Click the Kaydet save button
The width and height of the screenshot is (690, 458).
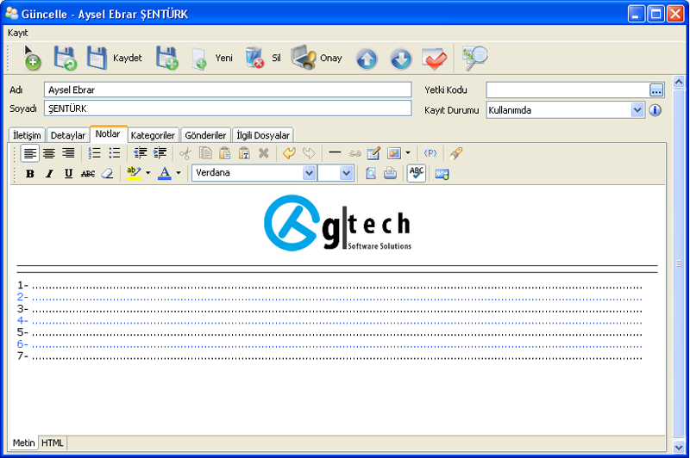pyautogui.click(x=114, y=59)
